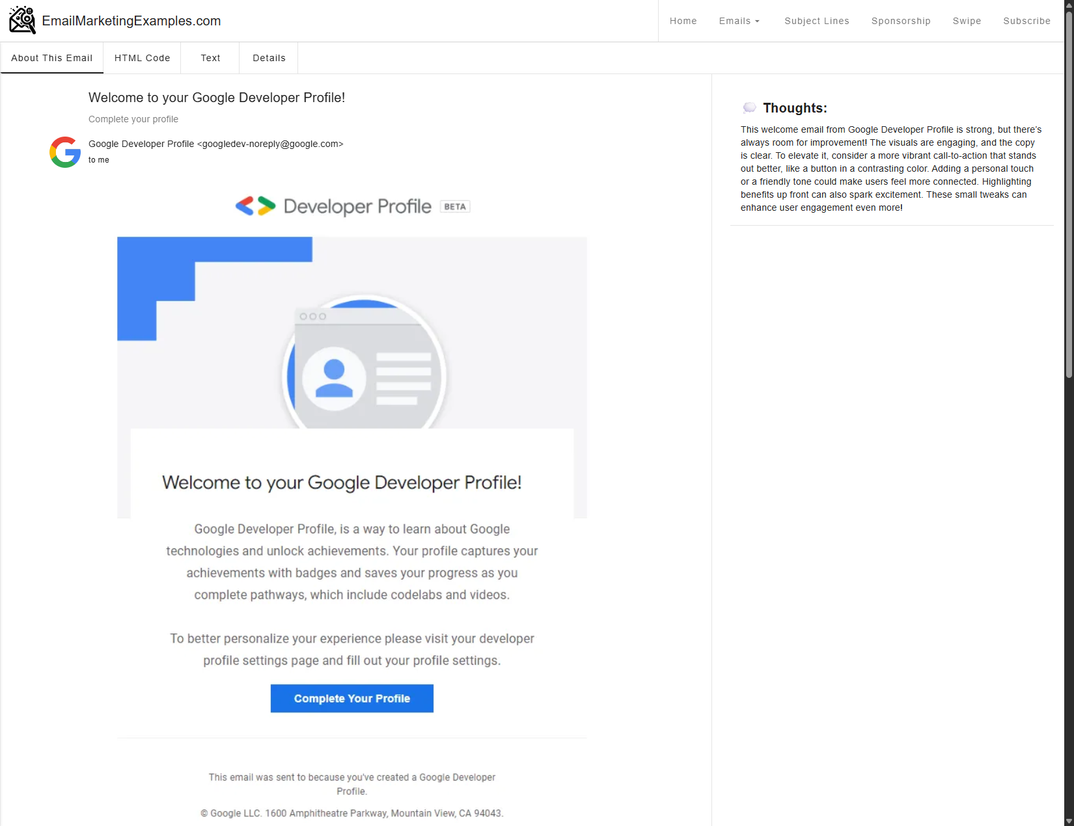Image resolution: width=1074 pixels, height=826 pixels.
Task: Click the email subject 'Welcome to your Google Developer Profile!'
Action: pos(217,98)
